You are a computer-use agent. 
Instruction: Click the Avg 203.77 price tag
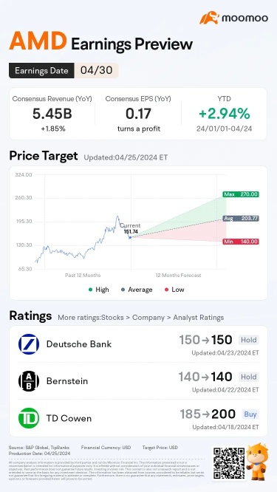tap(241, 219)
